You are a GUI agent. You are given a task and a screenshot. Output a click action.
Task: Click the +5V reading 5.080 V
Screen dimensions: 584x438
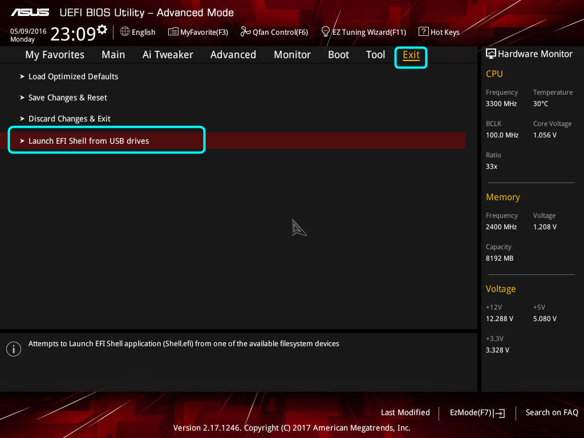click(x=545, y=319)
